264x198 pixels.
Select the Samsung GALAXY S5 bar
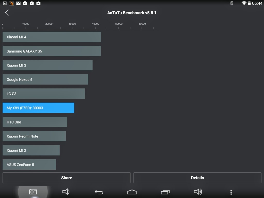click(52, 51)
